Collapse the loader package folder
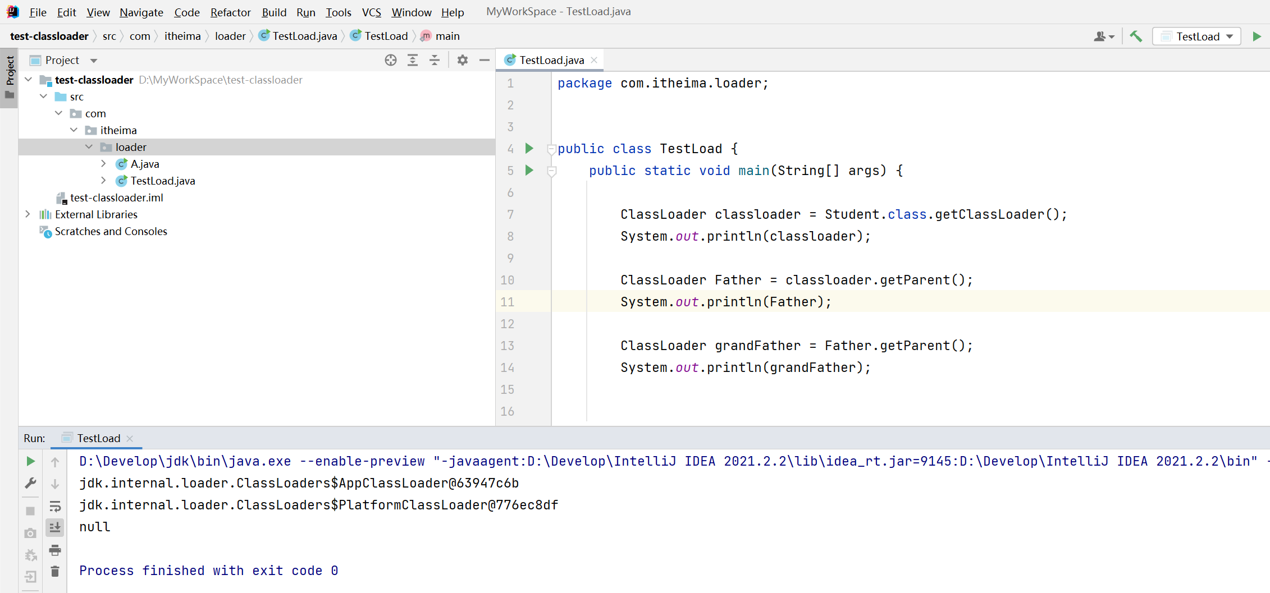Screen dimensions: 1270x593 [89, 147]
